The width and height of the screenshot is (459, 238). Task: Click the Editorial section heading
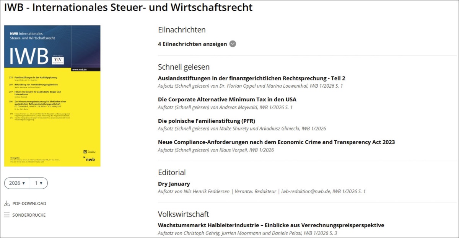pos(172,172)
